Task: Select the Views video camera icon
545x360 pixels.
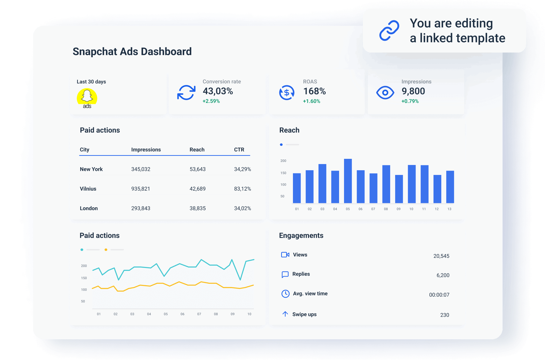Action: coord(285,255)
